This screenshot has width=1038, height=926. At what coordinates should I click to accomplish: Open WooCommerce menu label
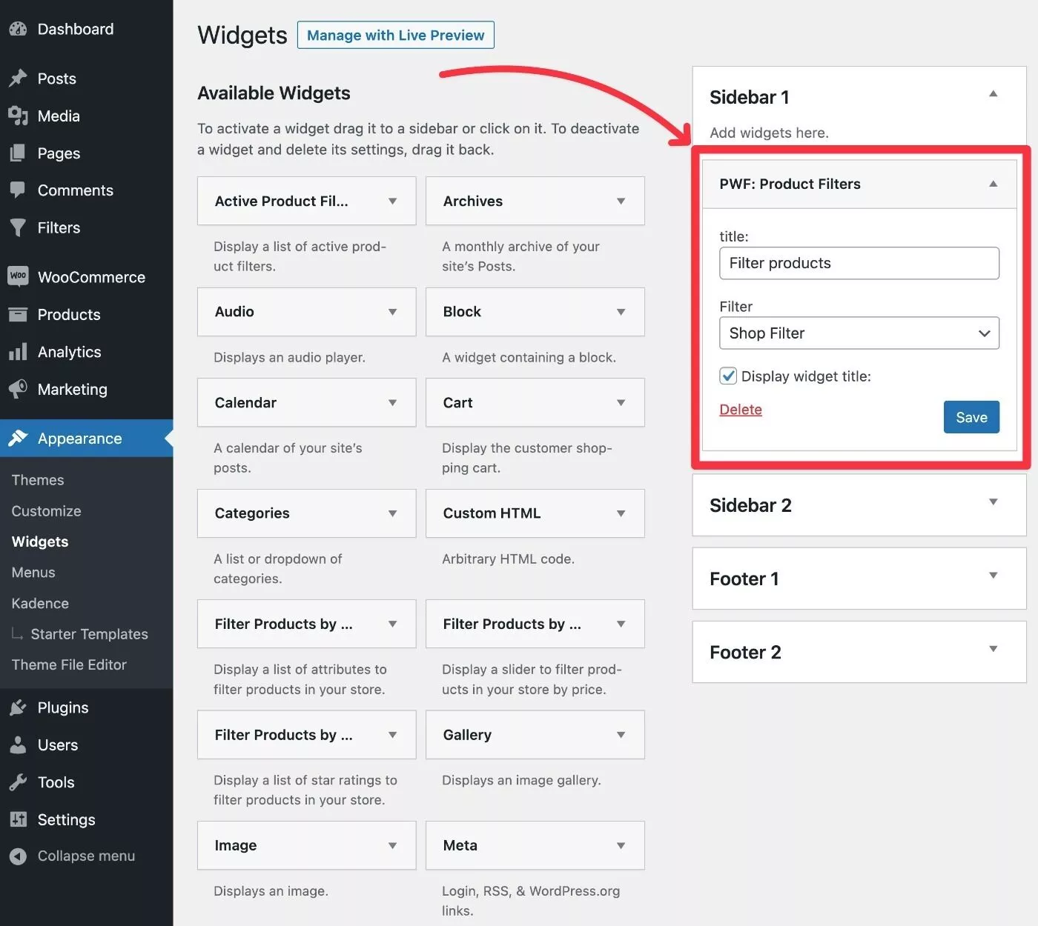click(x=91, y=277)
